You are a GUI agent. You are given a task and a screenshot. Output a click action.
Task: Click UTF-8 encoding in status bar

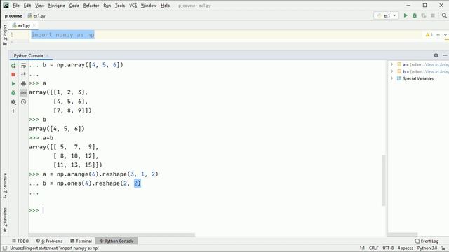tap(388, 248)
